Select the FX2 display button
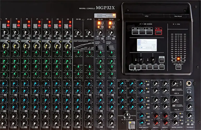This screenshot has width=201, height=130. click(x=138, y=67)
